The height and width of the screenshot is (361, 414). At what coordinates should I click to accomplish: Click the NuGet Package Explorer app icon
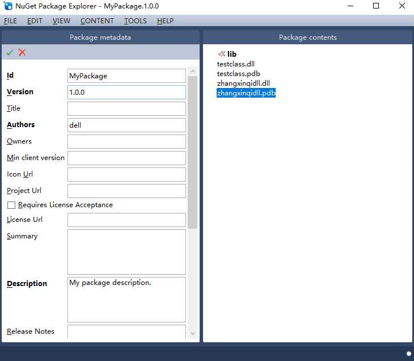click(x=8, y=6)
